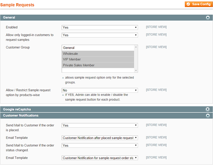213x165 pixels.
Task: Click the Save Config checkmark icon
Action: [188, 4]
